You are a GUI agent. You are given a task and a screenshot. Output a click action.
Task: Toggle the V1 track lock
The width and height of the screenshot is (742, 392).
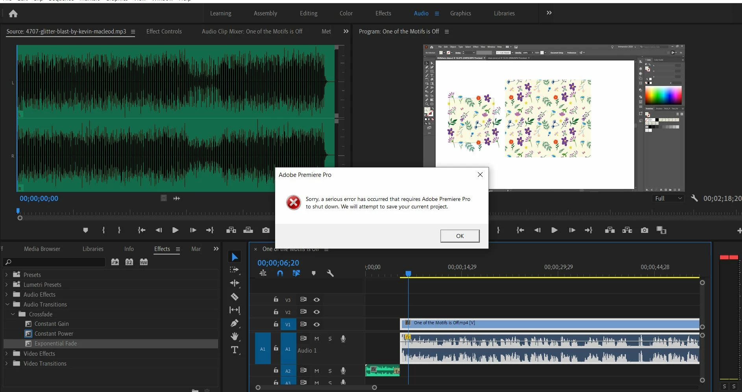click(276, 324)
